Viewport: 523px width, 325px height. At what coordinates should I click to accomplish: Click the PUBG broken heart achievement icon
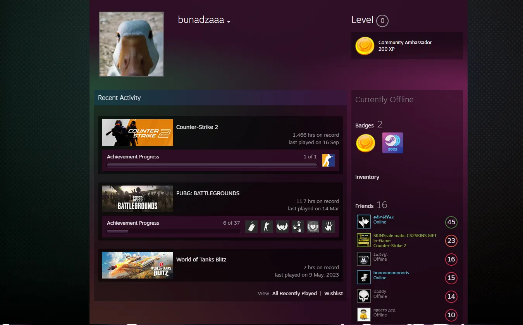[x=313, y=227]
